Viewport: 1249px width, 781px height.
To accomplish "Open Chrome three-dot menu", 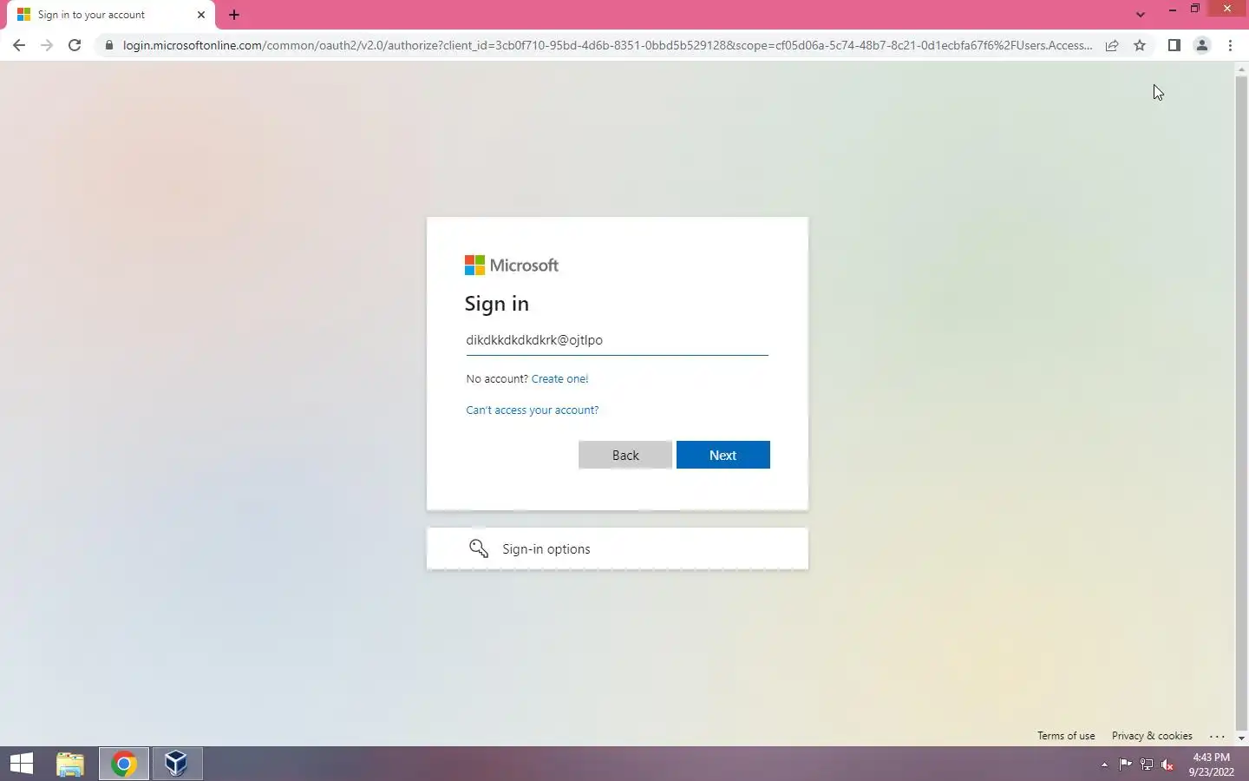I will tap(1230, 45).
